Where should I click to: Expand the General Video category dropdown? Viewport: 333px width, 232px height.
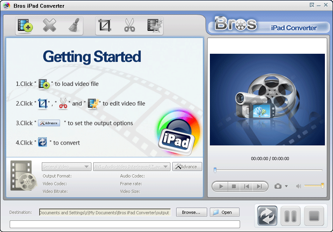[66, 167]
